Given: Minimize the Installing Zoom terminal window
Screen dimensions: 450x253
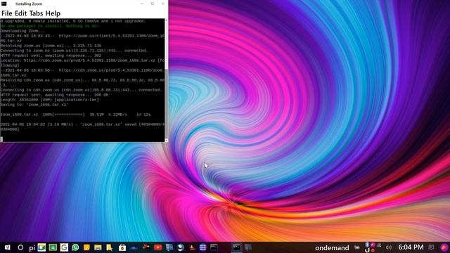Looking at the screenshot, I should coord(142,4).
